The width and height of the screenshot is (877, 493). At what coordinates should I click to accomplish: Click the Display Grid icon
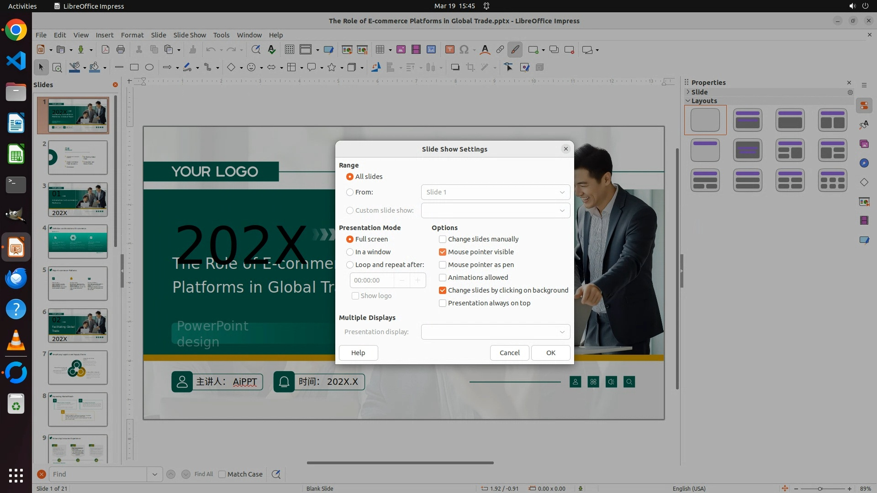point(290,49)
